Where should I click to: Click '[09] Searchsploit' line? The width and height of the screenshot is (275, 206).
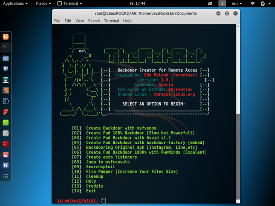94,167
